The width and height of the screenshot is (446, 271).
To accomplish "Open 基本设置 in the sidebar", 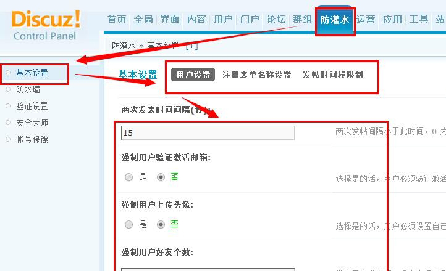I will tap(32, 73).
